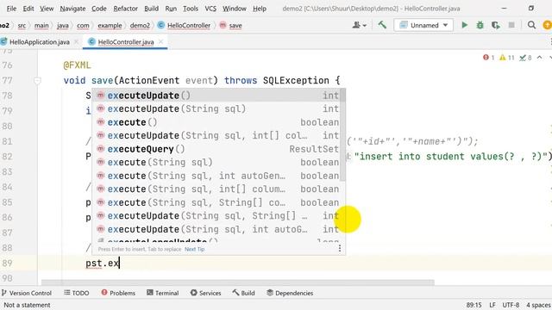
Task: Select executeUpdate(String sql, int autoG…) suggestion
Action: coord(216,229)
